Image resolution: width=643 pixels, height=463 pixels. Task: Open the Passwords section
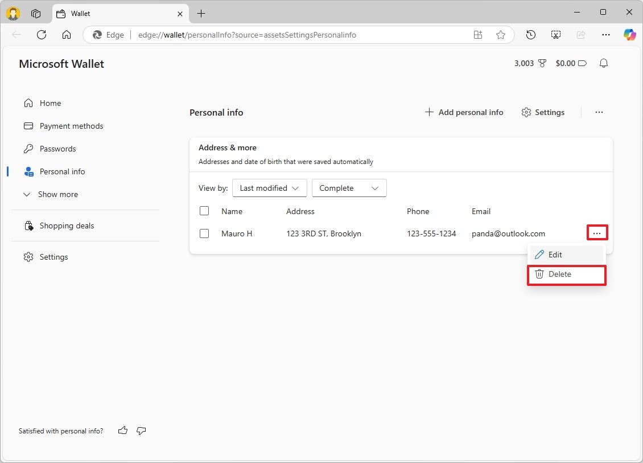[x=57, y=149]
